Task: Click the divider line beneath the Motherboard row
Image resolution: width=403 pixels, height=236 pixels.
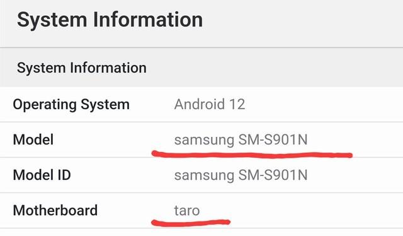Action: coord(201,228)
